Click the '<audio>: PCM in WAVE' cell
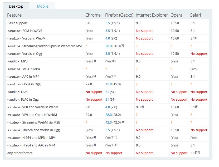 [x=45, y=31]
